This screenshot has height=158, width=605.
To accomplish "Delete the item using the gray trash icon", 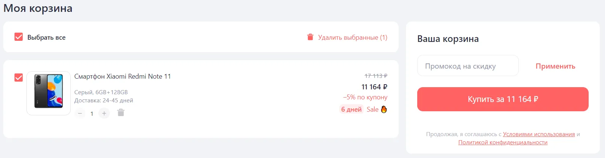I will click(x=121, y=113).
